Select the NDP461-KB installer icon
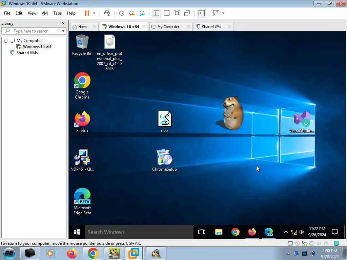 (82, 160)
